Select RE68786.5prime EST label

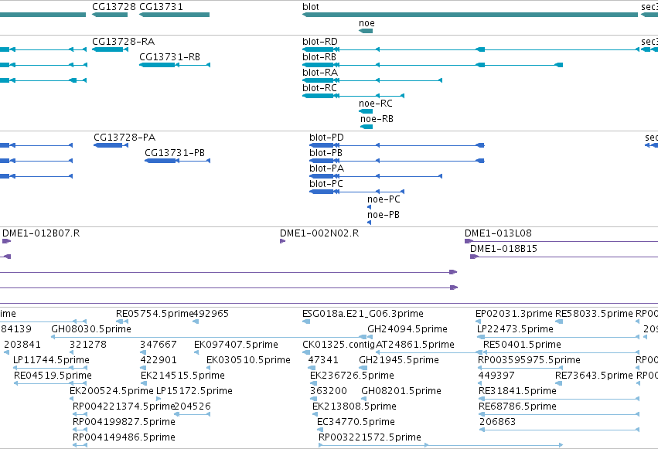517,407
